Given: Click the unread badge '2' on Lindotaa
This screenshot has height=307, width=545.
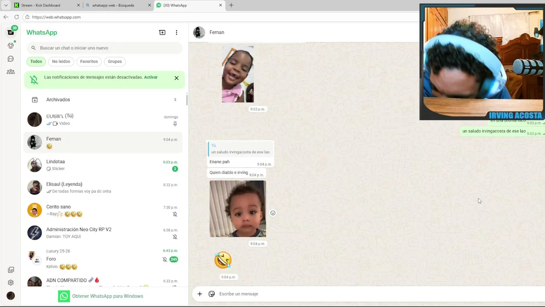Looking at the screenshot, I should click(x=175, y=169).
